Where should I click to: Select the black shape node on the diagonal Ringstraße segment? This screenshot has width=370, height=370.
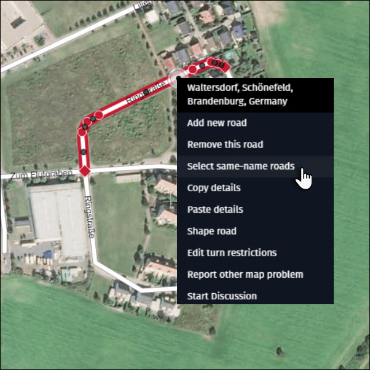click(146, 92)
